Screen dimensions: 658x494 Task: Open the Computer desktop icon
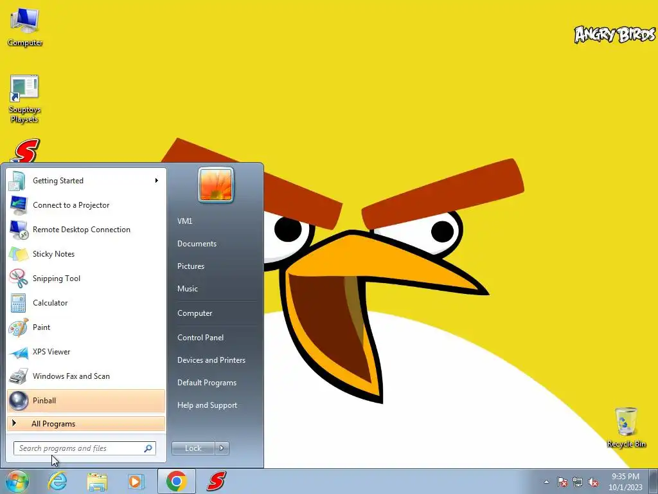tap(24, 27)
